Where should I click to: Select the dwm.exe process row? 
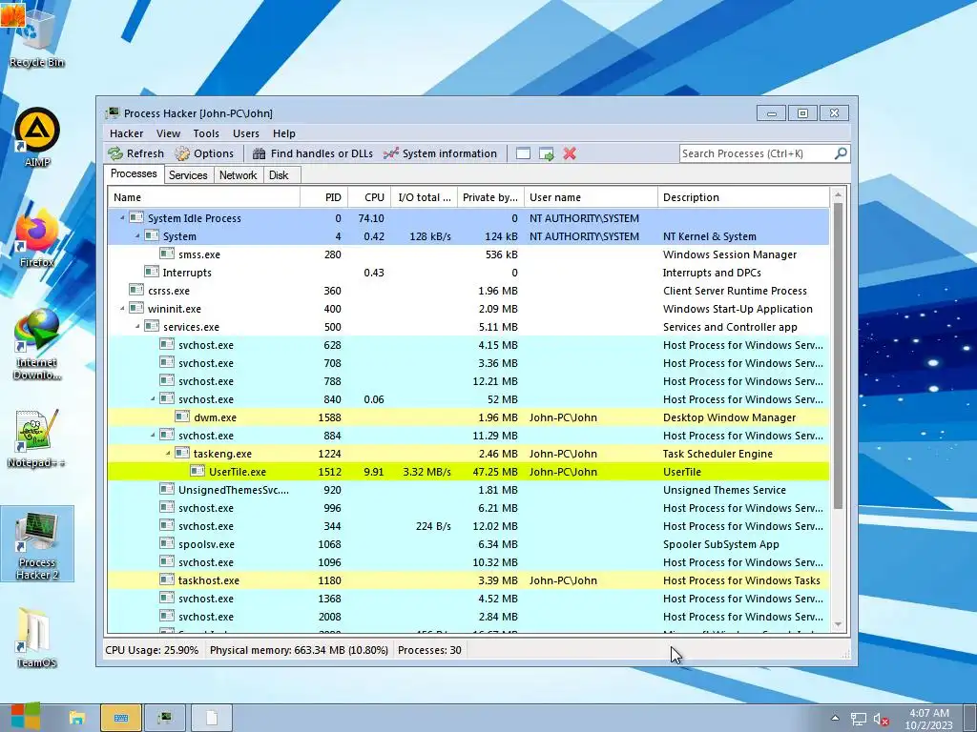468,417
